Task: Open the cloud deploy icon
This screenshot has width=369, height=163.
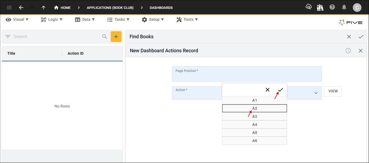Action: tap(308, 7)
